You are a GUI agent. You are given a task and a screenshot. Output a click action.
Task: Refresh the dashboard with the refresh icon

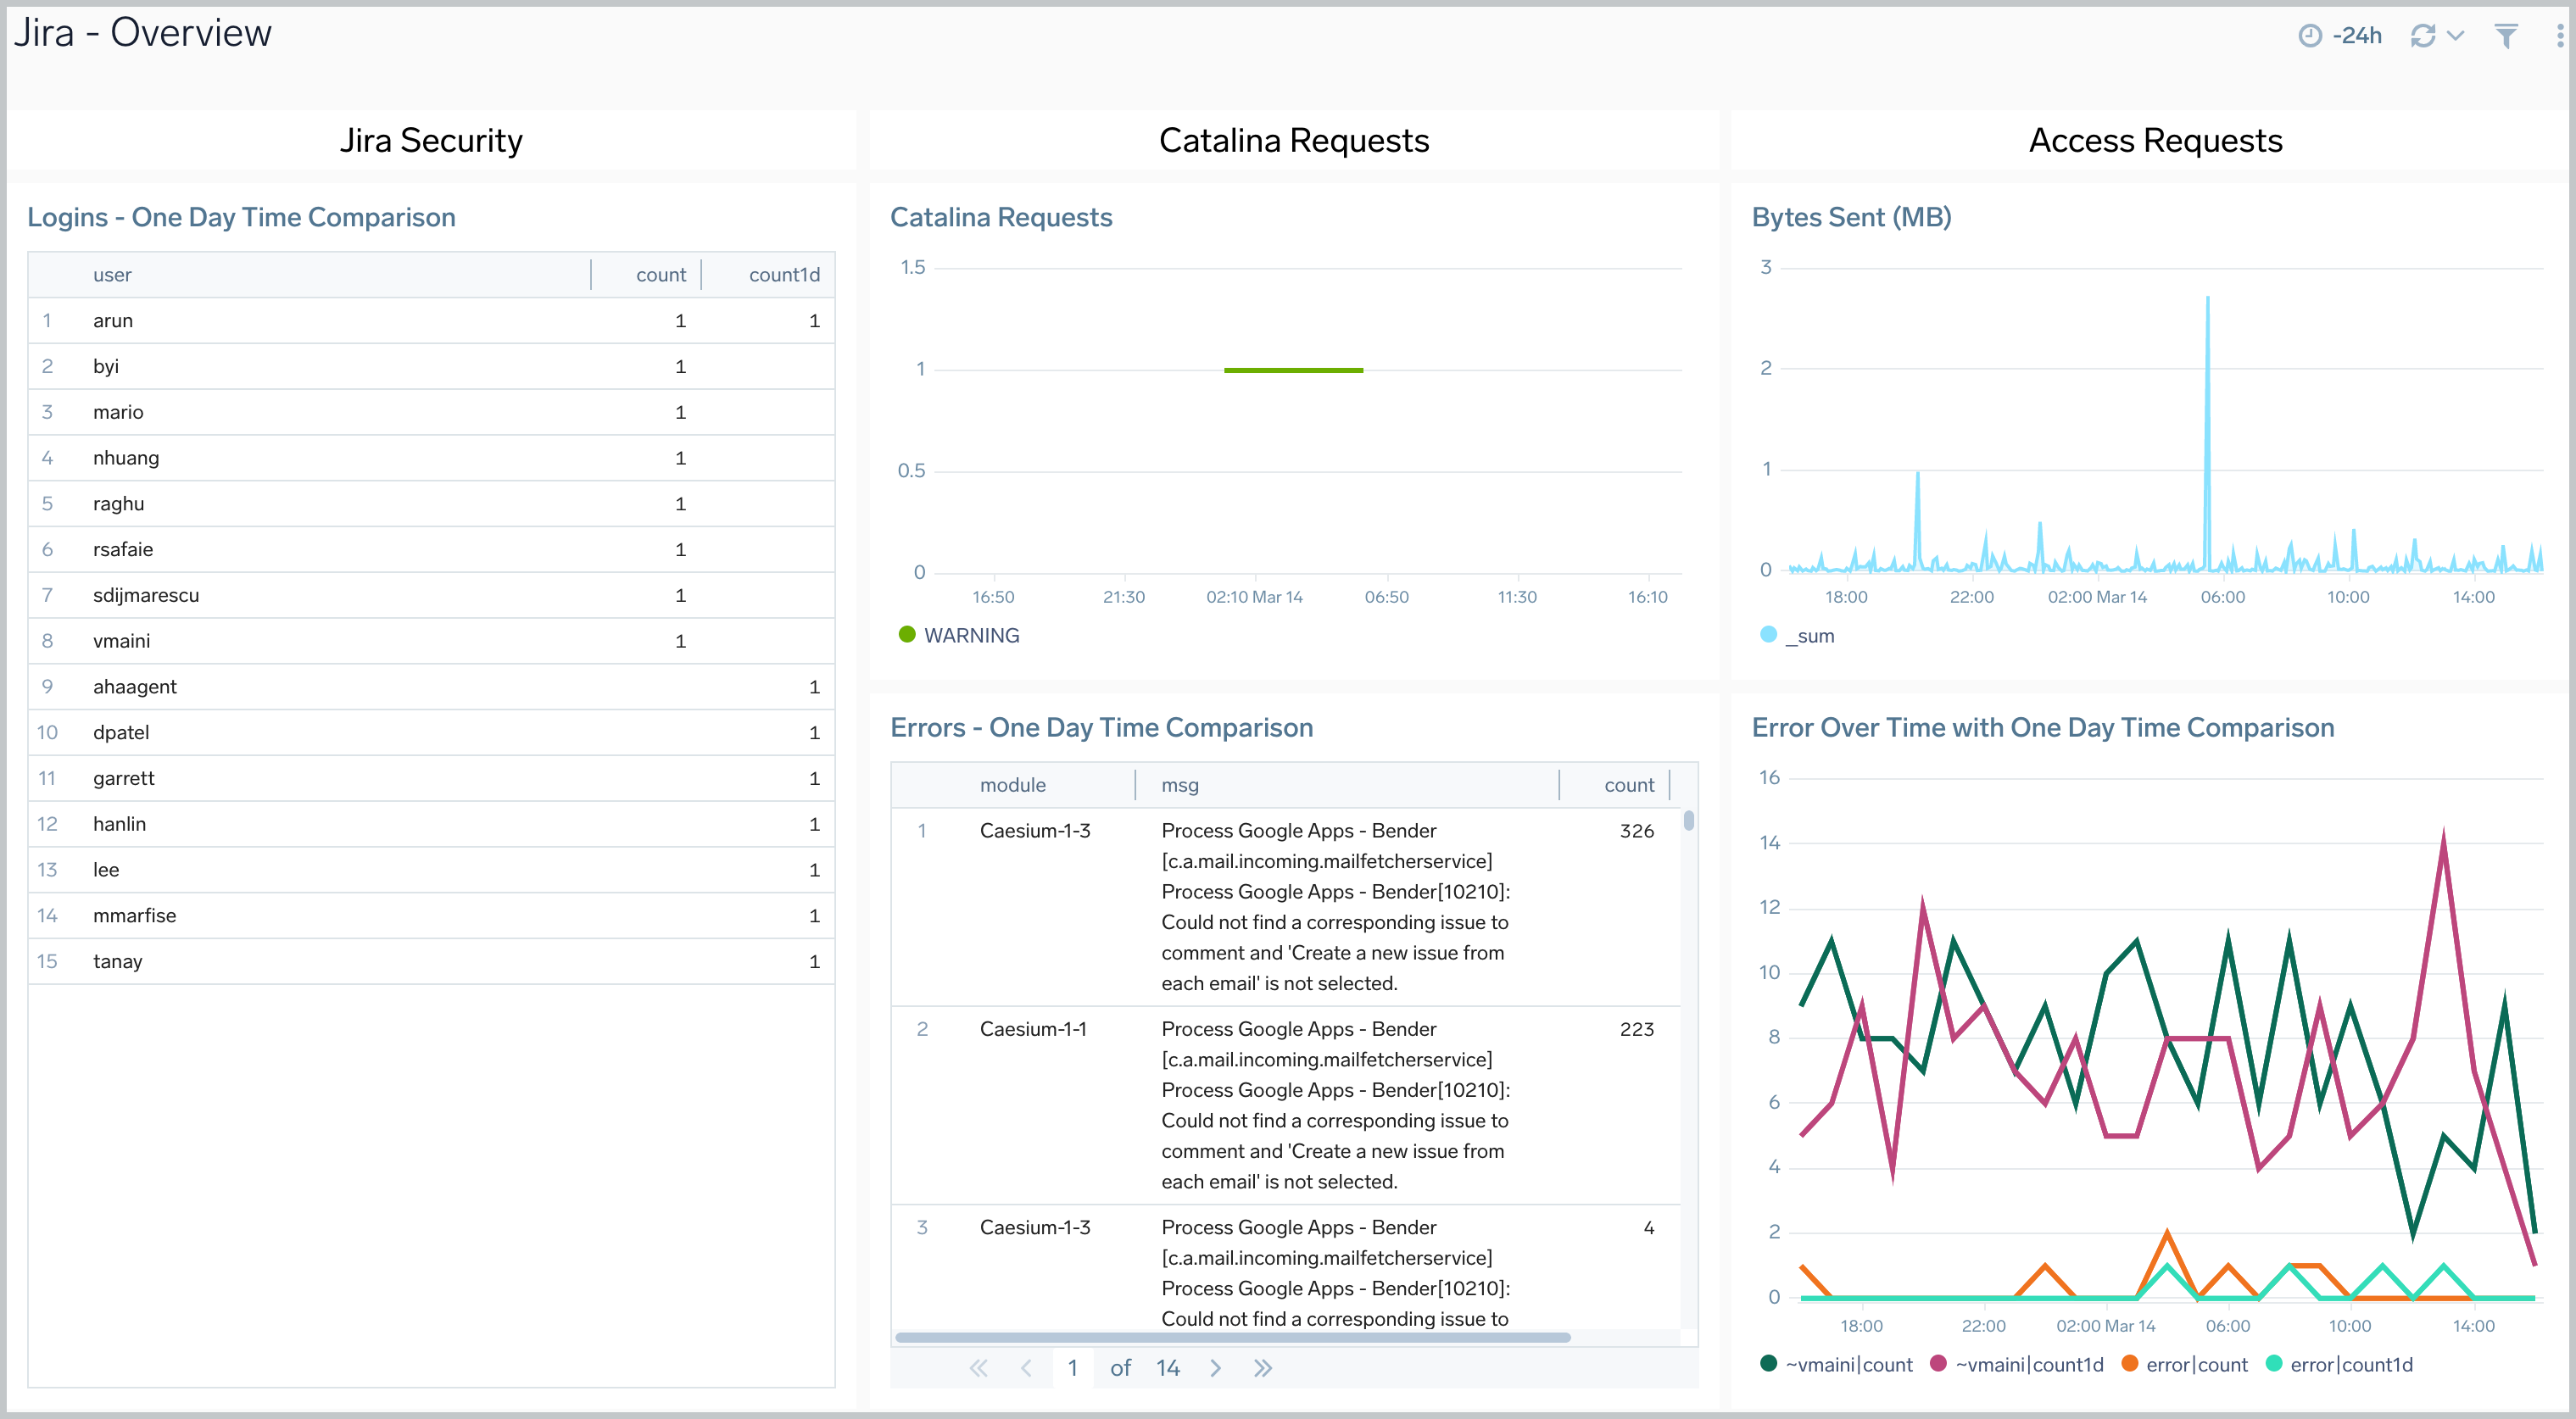2422,36
